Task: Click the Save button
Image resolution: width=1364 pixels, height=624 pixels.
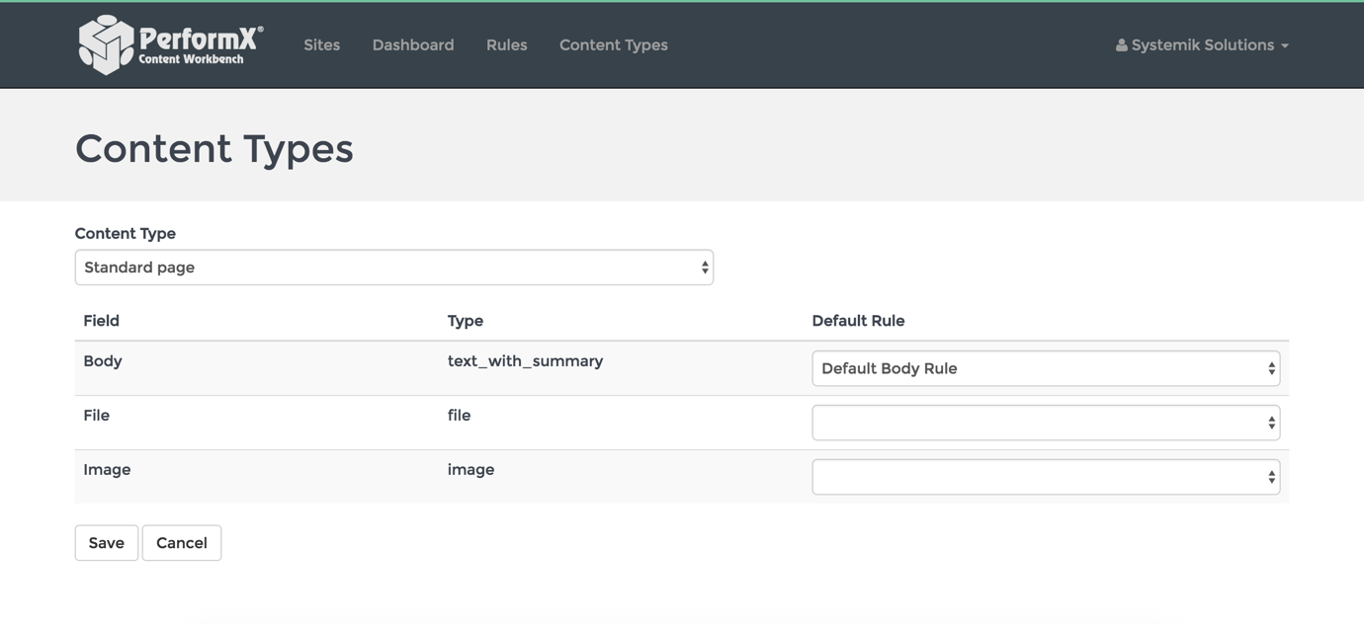Action: coord(106,542)
